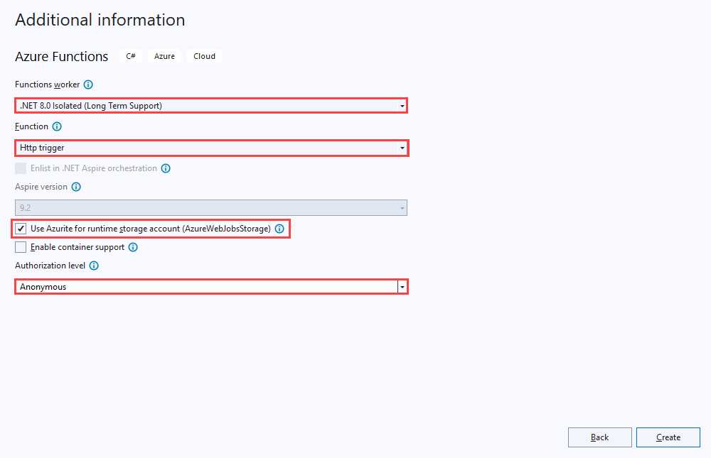Click info icon beside Enable container support

click(133, 247)
